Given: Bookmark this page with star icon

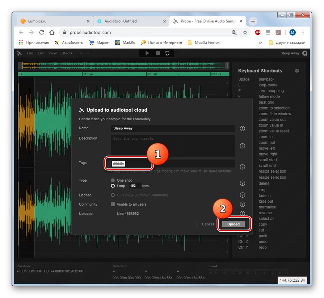Looking at the screenshot, I should click(x=245, y=32).
